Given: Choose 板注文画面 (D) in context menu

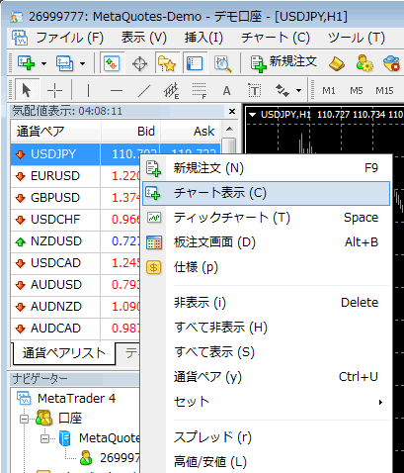Looking at the screenshot, I should click(266, 242).
